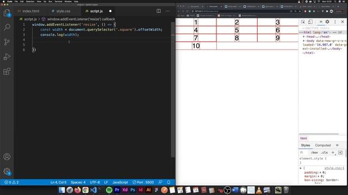Activate the DevTools element inspector tool
The height and width of the screenshot is (195, 348).
pyautogui.click(x=303, y=22)
